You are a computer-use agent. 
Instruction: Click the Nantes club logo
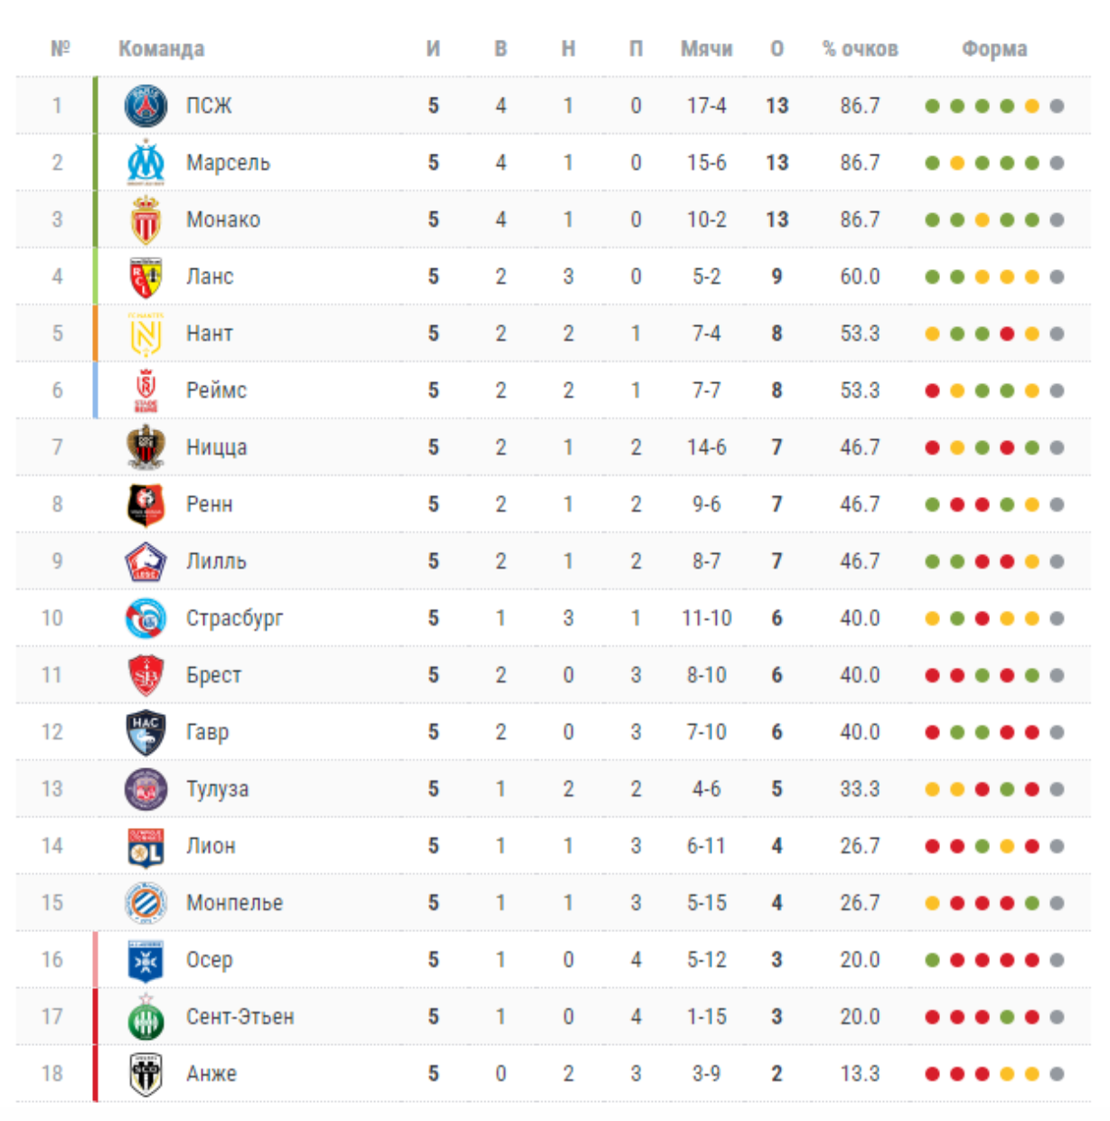pos(146,334)
